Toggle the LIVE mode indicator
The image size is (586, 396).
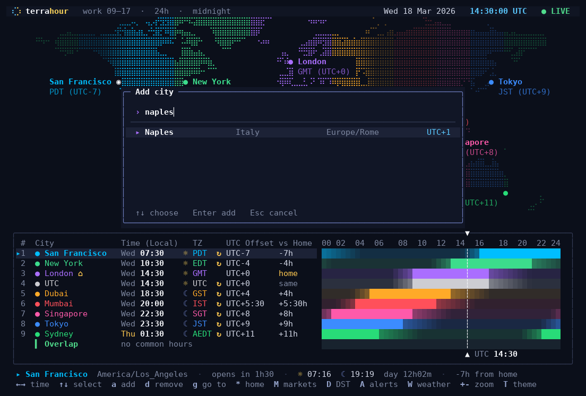pos(556,11)
